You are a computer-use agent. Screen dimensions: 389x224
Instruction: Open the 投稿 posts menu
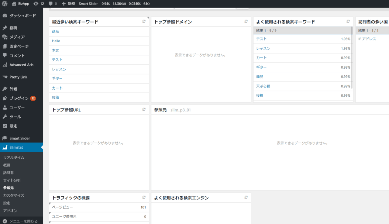22,28
